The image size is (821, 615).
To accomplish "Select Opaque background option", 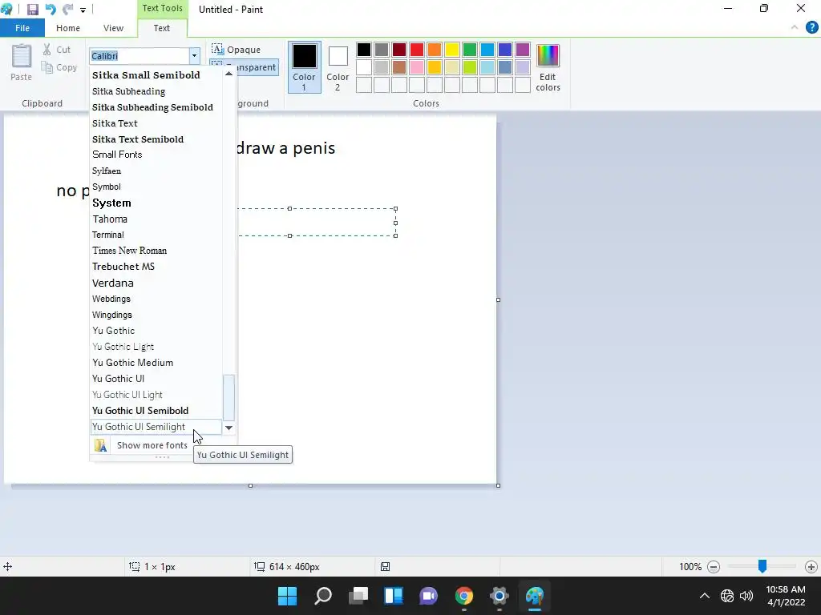I will [x=237, y=50].
